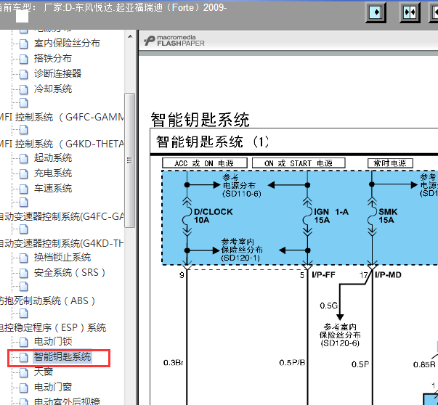The width and height of the screenshot is (438, 405).
Task: Select 智能钥匙系统 tree item
Action: coord(62,357)
